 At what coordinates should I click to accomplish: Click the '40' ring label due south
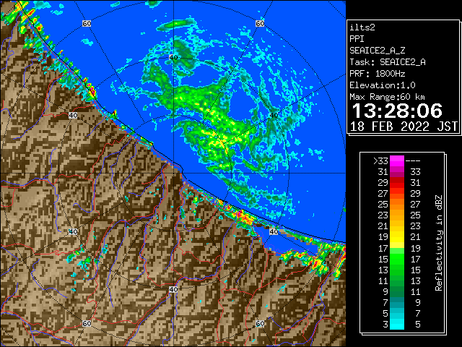tap(173, 289)
